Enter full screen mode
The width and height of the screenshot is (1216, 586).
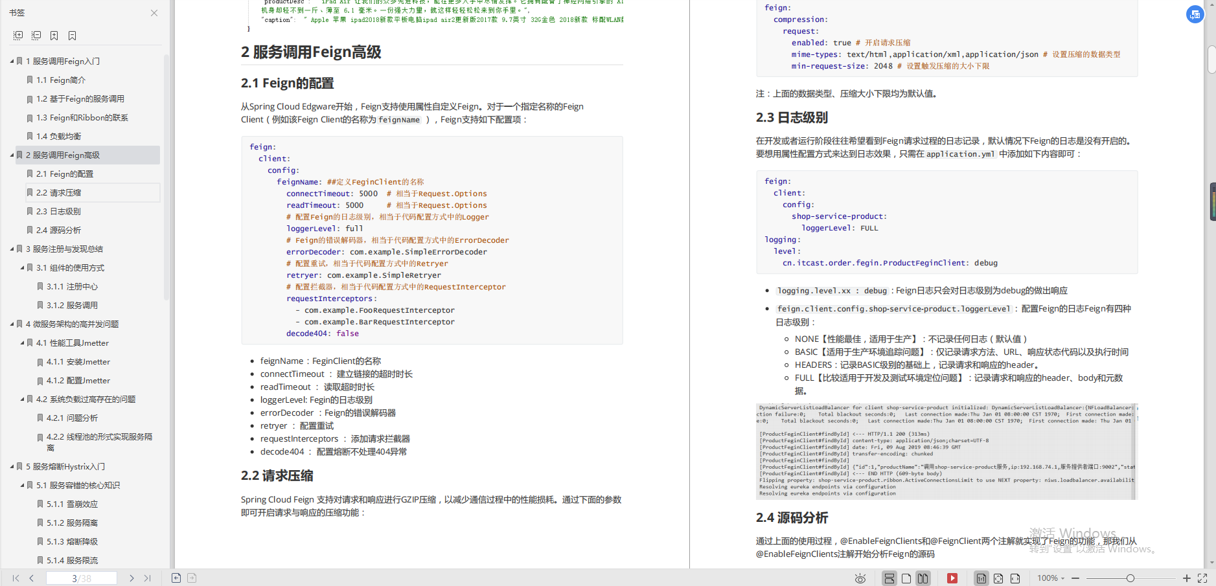tap(1202, 578)
